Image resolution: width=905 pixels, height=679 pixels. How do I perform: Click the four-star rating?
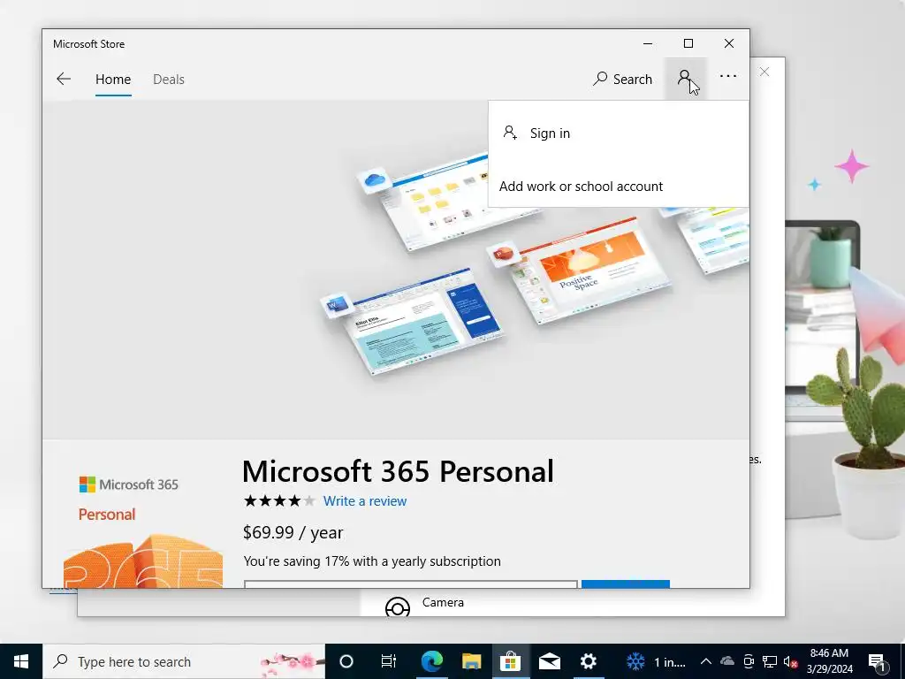[279, 500]
